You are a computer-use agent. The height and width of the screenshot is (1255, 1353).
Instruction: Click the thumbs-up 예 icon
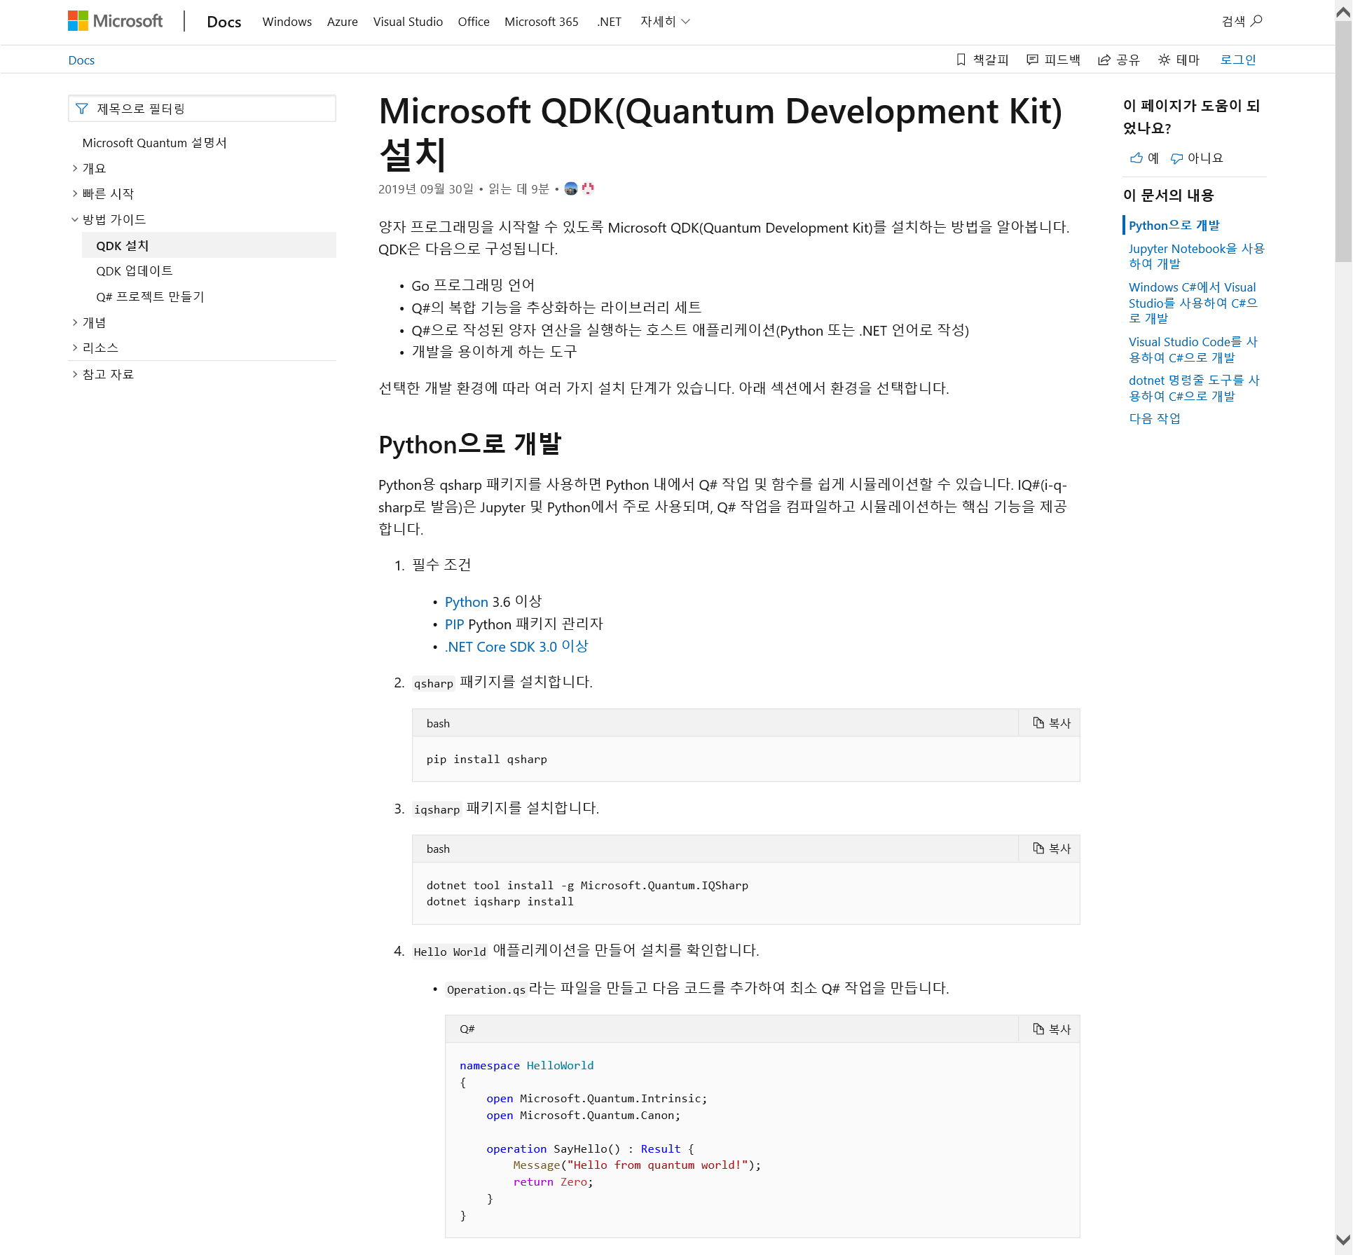[1136, 158]
